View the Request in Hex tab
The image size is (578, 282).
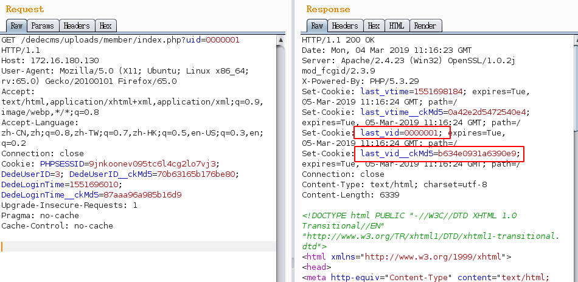[105, 26]
